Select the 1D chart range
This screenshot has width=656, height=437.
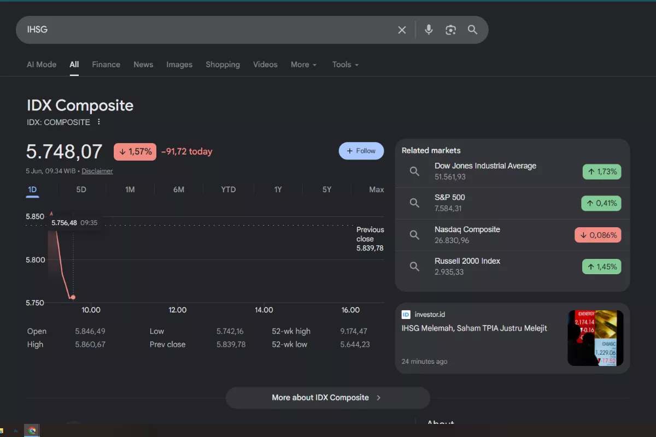[x=32, y=190]
